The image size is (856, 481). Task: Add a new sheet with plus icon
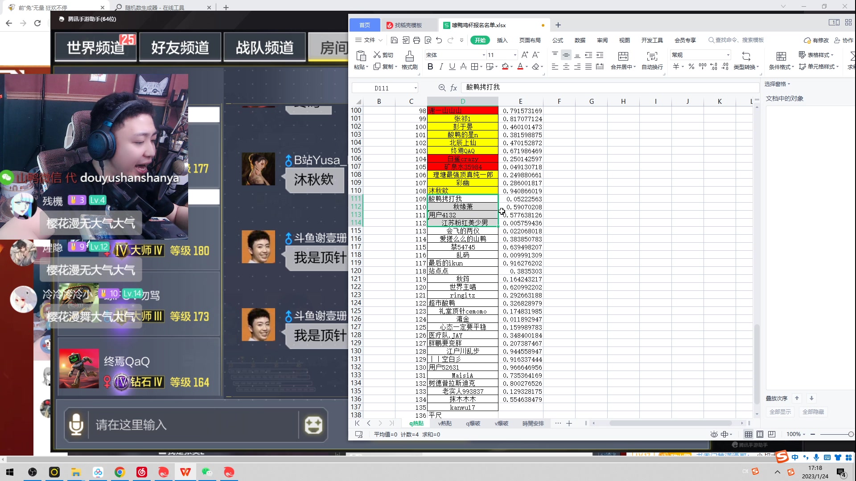pos(569,424)
